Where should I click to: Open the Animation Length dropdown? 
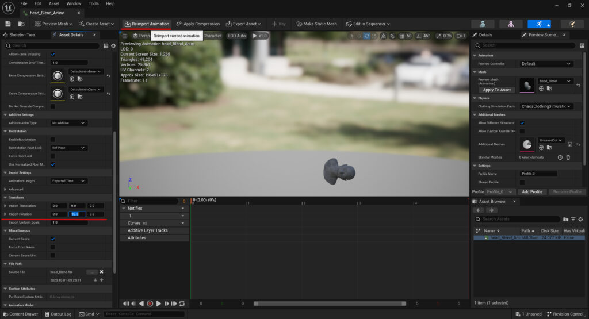[69, 181]
